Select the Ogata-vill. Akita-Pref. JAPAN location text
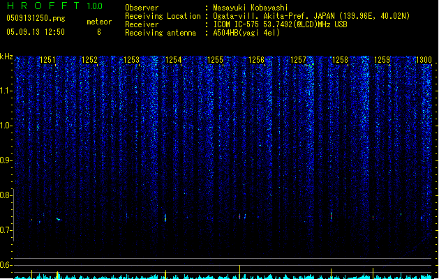The image size is (439, 279). 311,16
